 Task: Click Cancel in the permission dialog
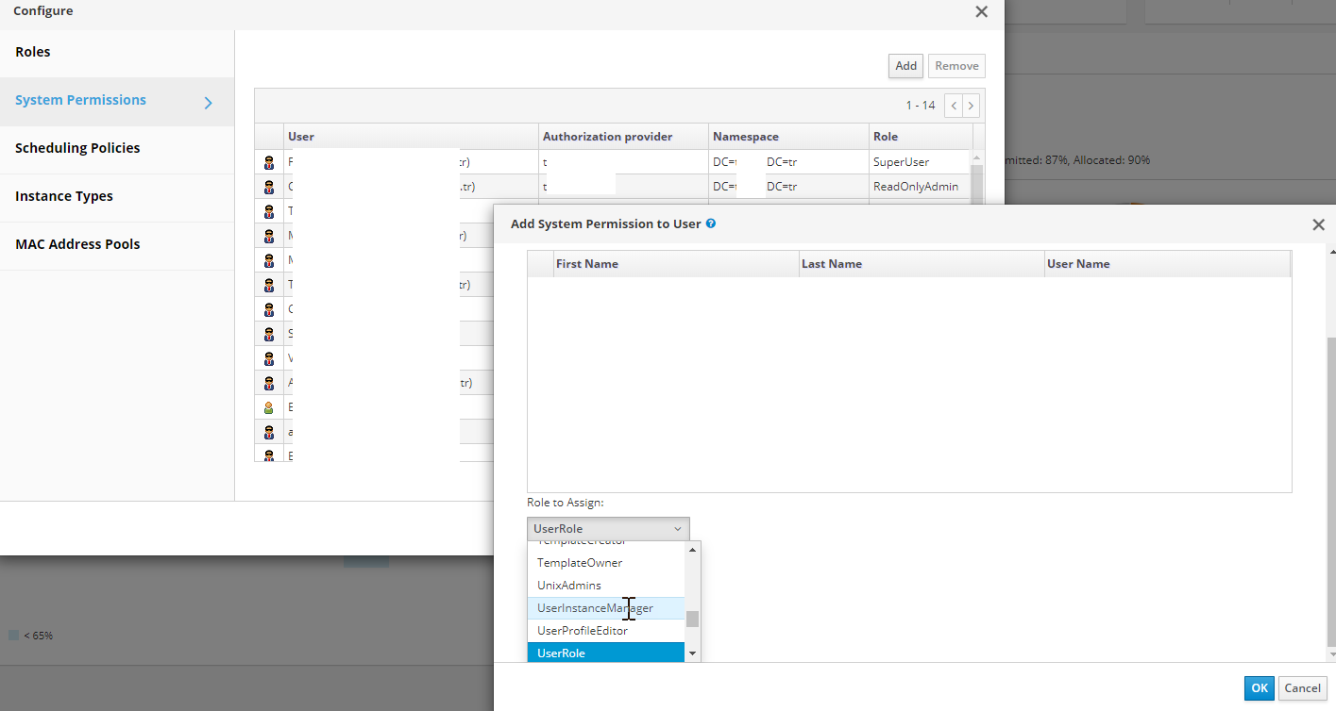(1302, 688)
